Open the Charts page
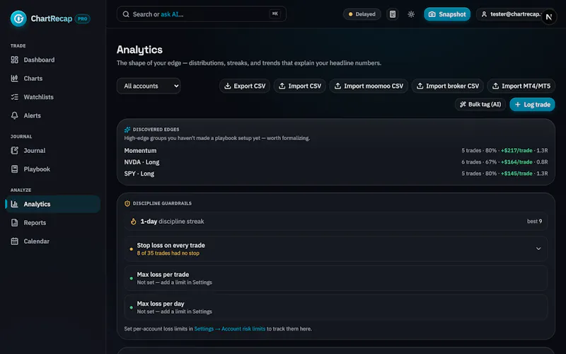This screenshot has height=354, width=566. coord(52,79)
